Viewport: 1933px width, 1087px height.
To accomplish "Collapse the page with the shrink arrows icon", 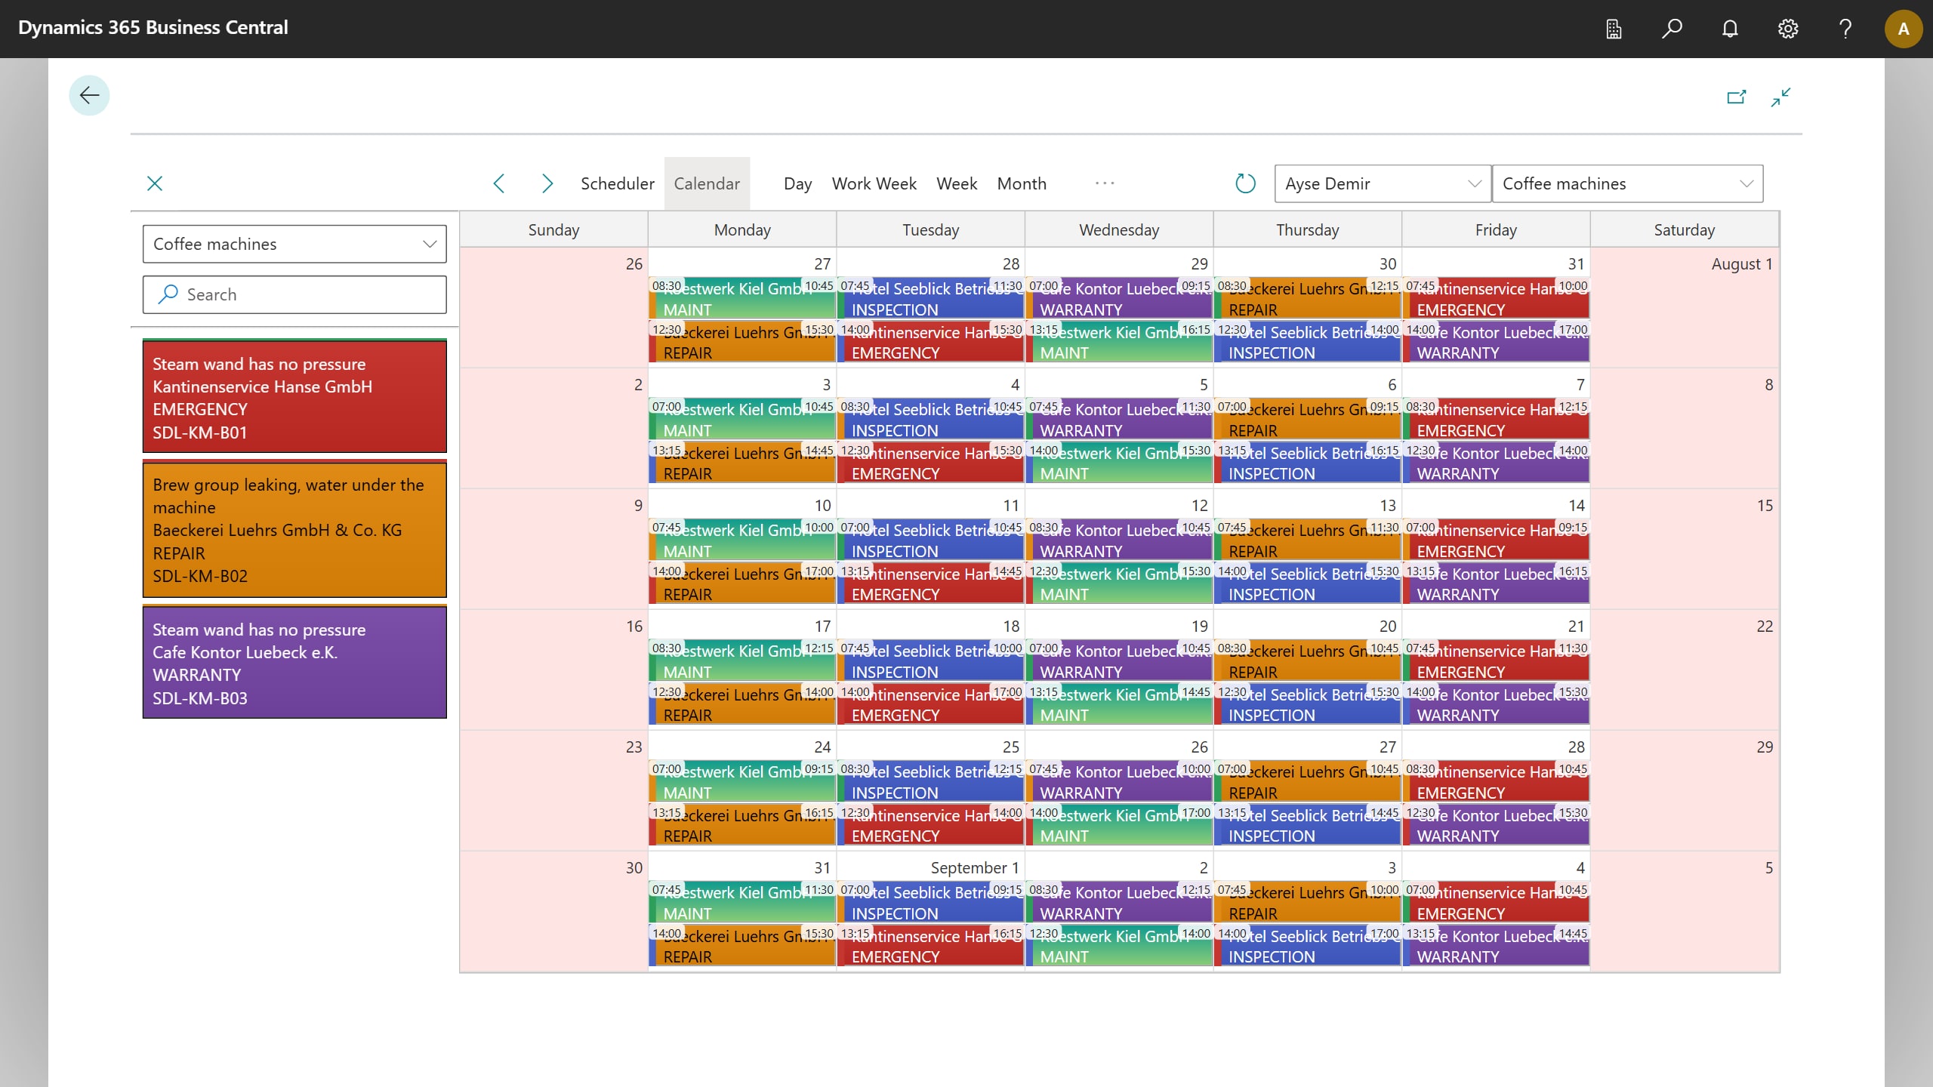I will tap(1780, 97).
